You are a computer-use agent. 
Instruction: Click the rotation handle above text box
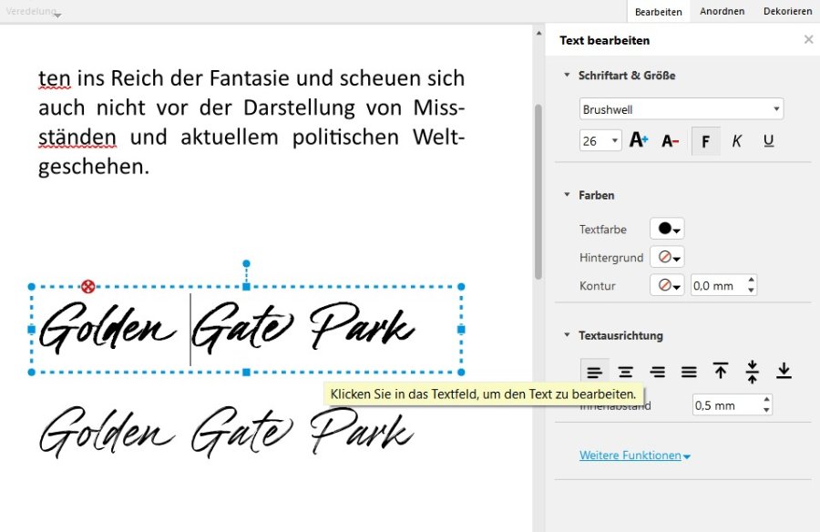(x=246, y=263)
